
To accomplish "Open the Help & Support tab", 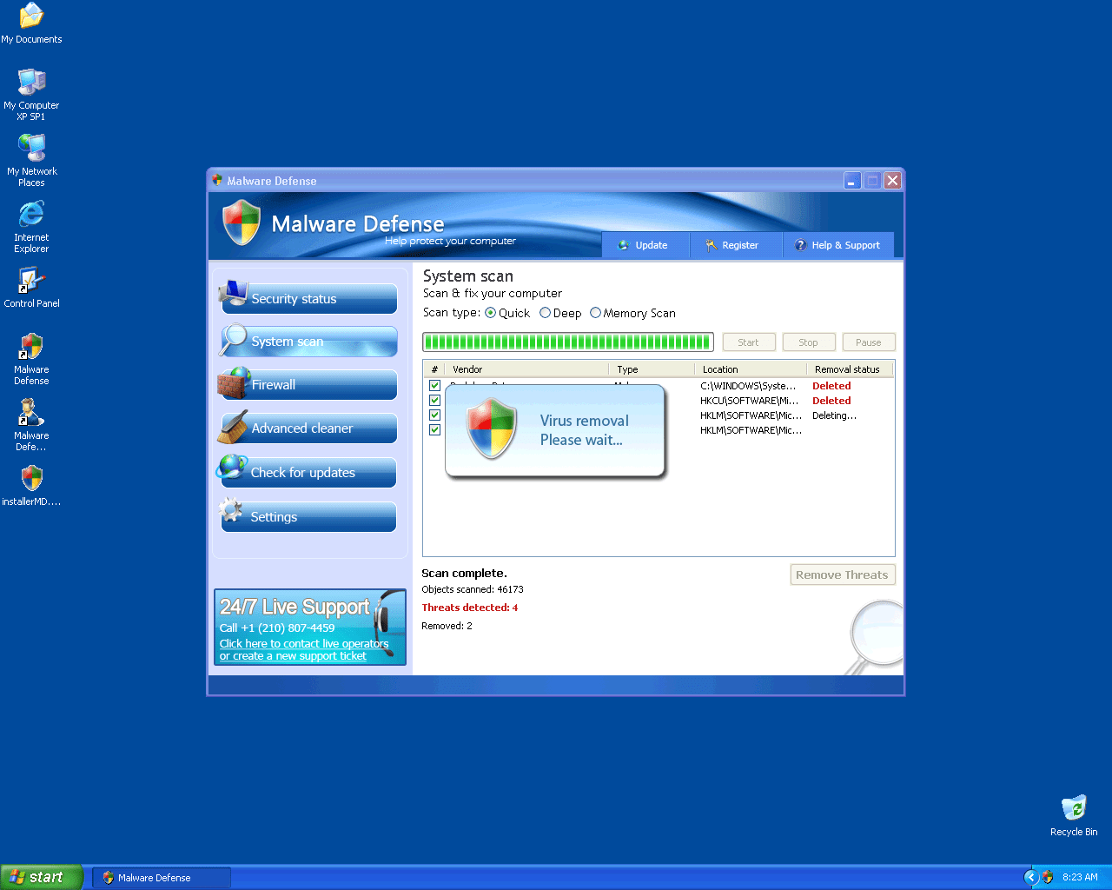I will click(x=838, y=245).
